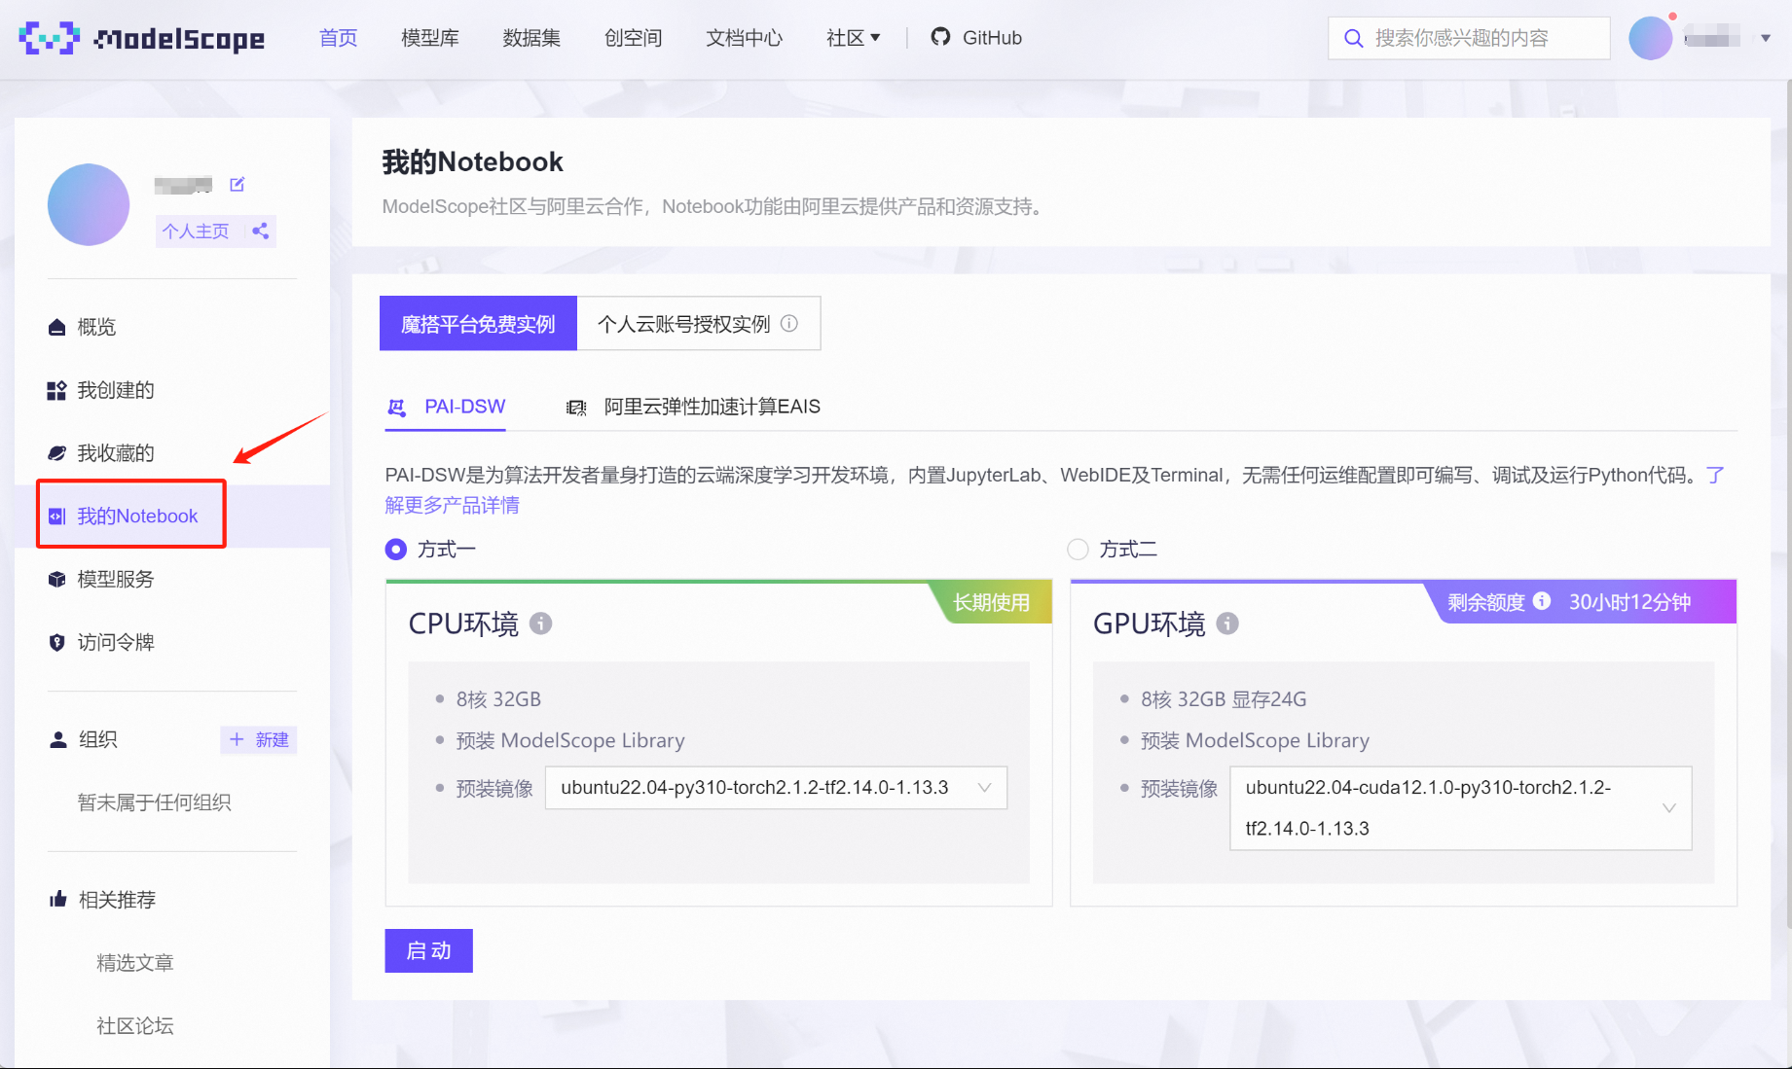Click the search input field

click(x=1470, y=38)
